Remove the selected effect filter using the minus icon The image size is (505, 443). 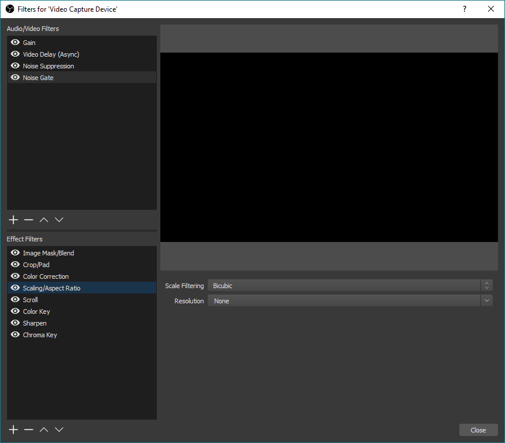[28, 429]
